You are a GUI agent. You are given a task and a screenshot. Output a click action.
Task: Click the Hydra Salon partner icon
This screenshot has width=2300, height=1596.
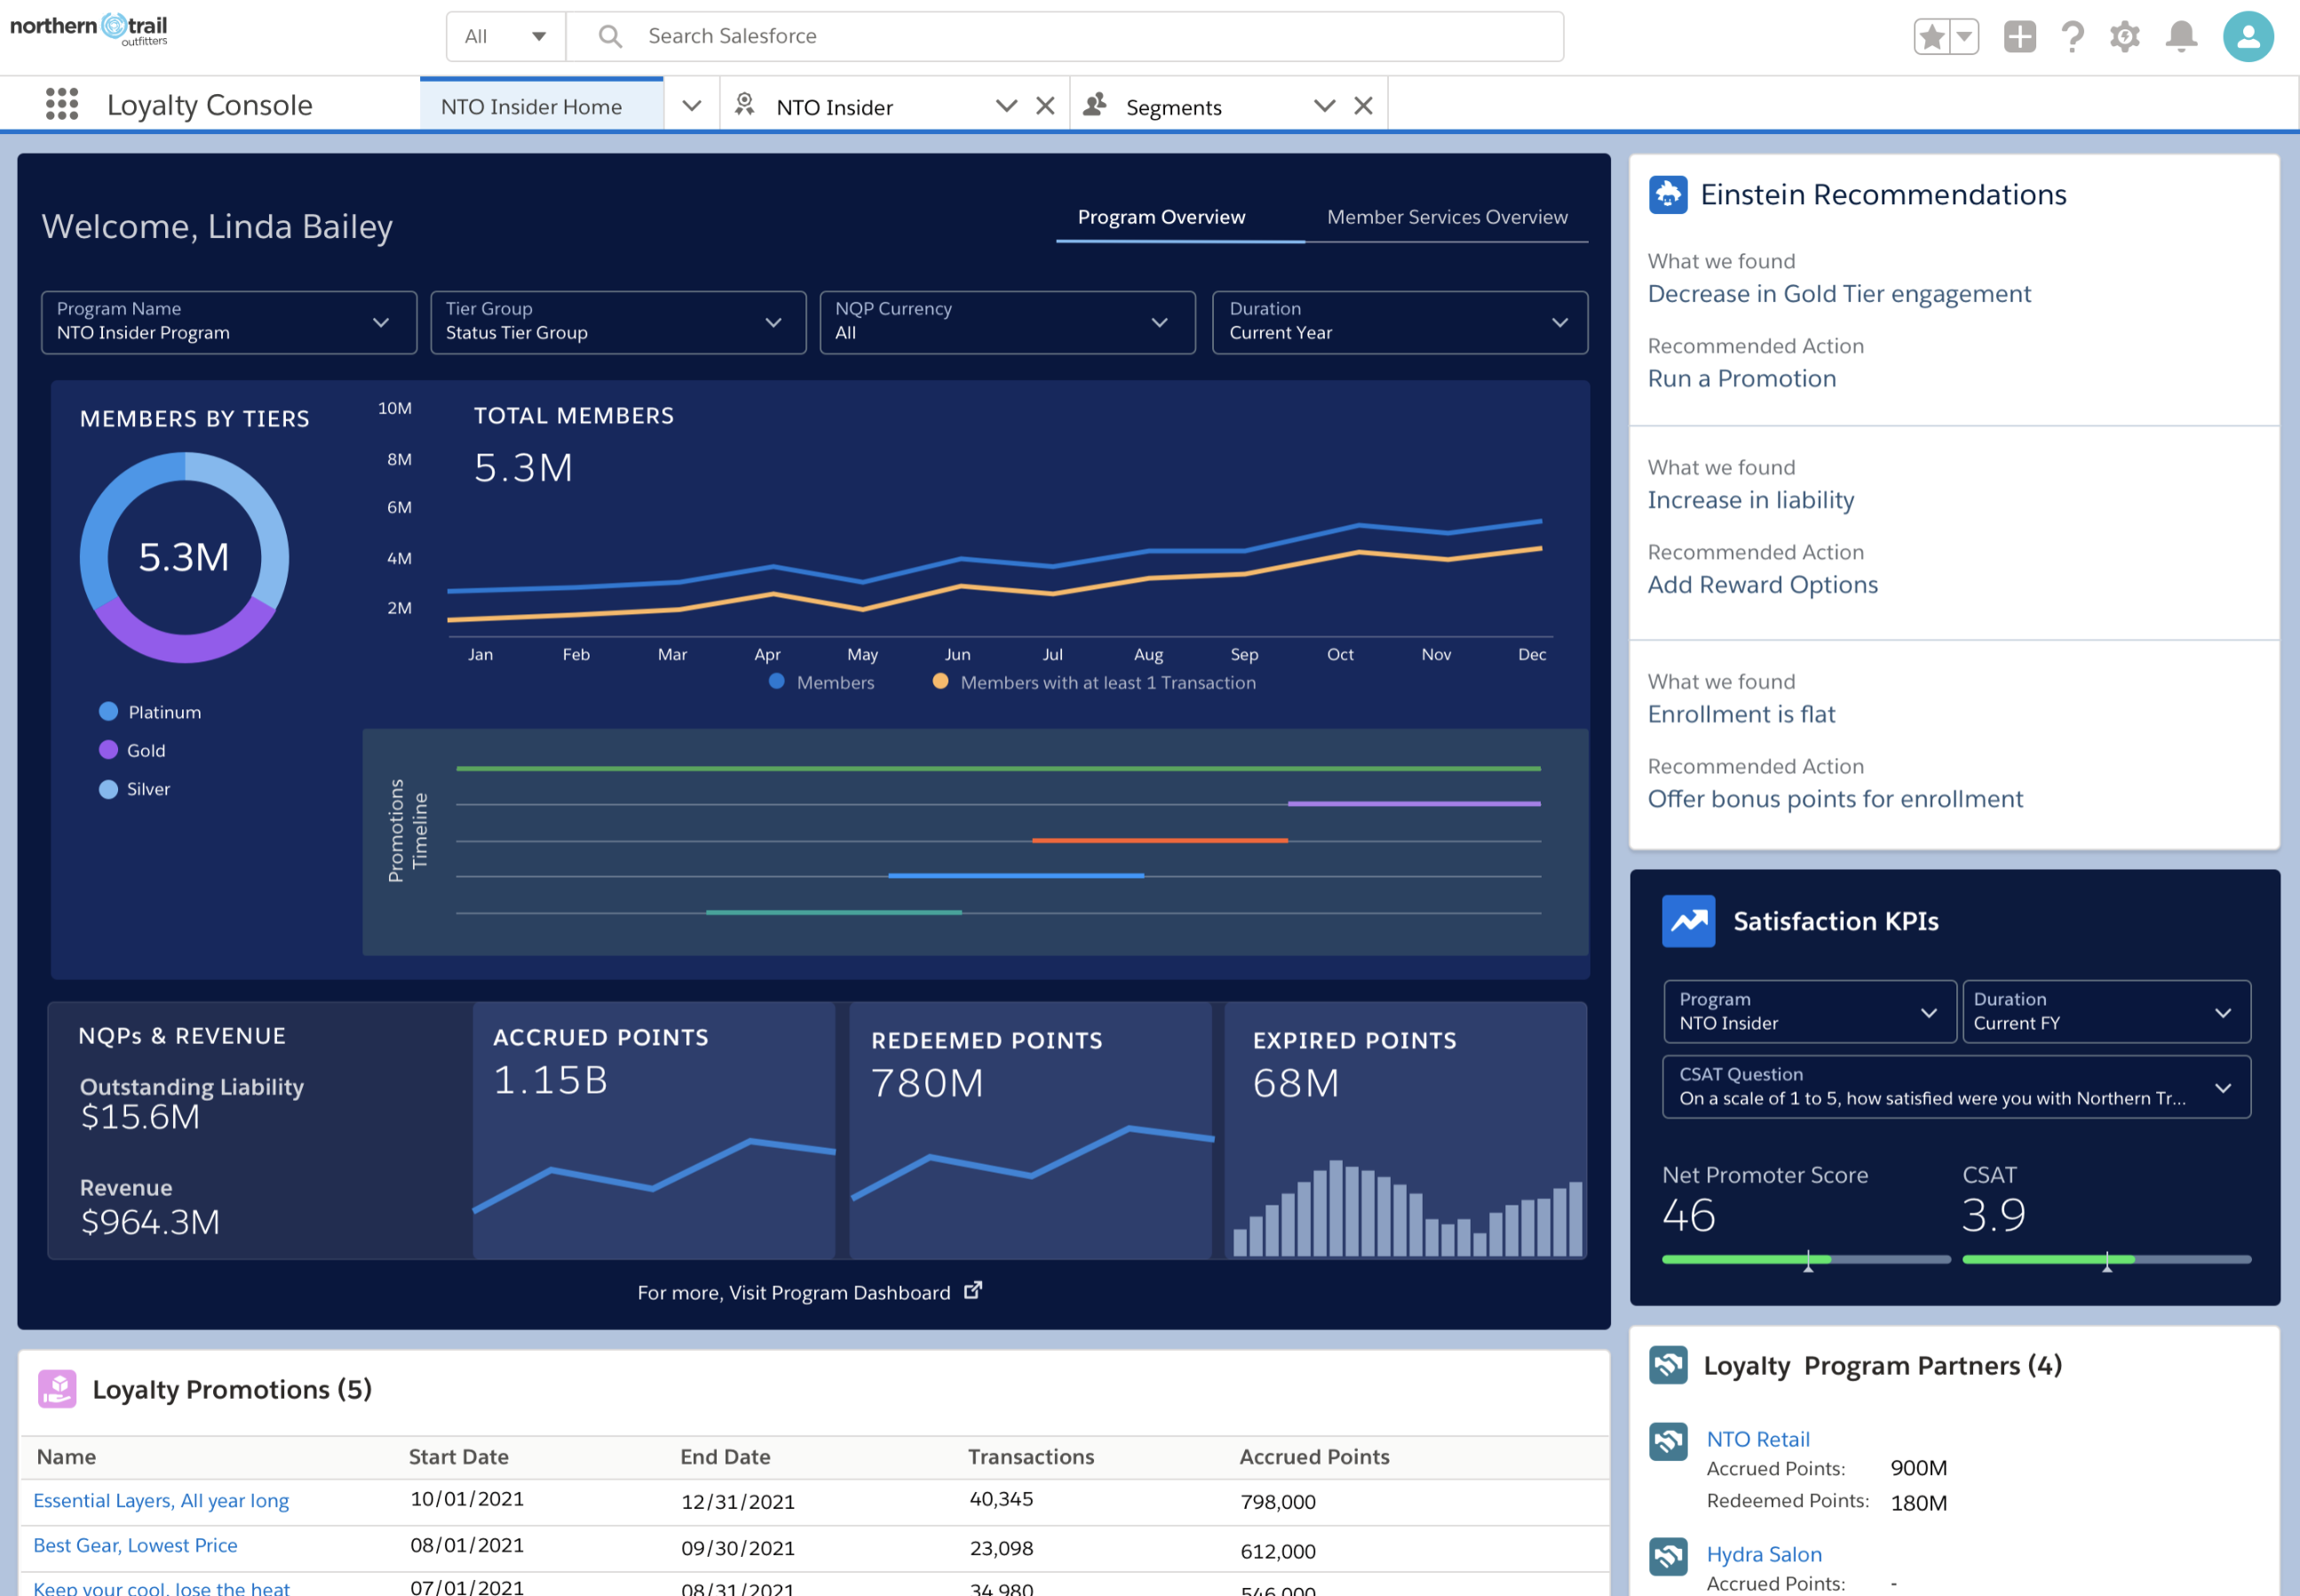click(x=1668, y=1556)
